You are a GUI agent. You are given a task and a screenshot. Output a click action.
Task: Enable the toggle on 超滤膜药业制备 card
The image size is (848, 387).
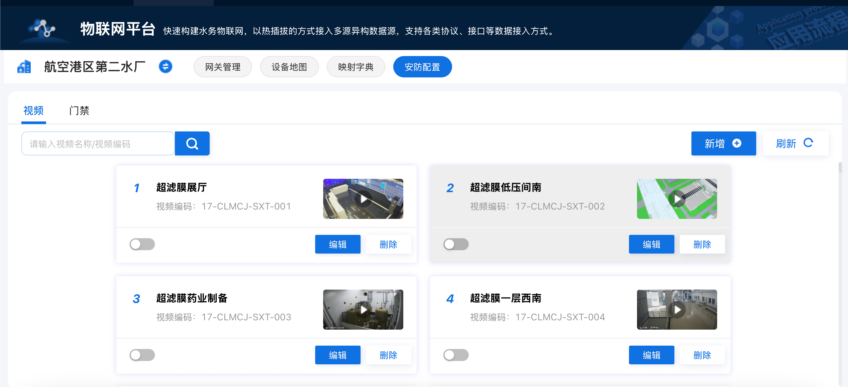pos(142,355)
